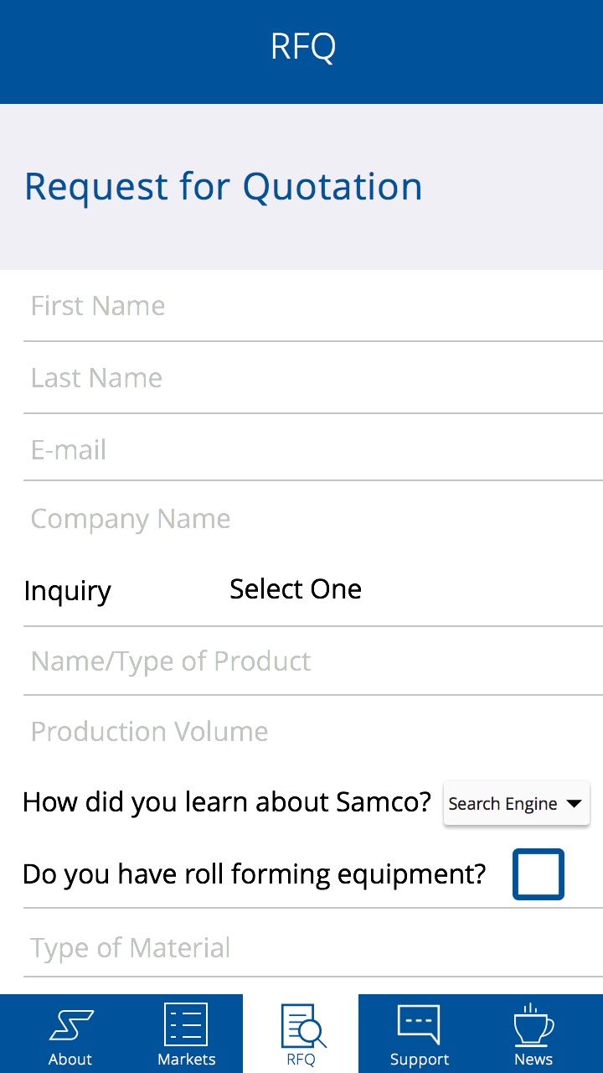Select the RFQ magnifier document icon
The height and width of the screenshot is (1073, 603).
click(x=302, y=1026)
